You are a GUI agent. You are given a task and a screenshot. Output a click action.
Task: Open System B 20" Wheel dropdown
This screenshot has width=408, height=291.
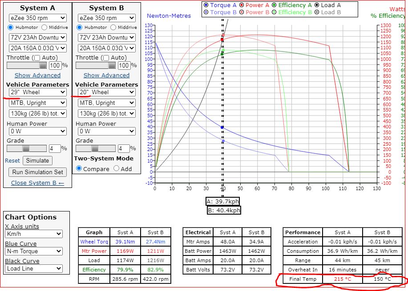point(106,92)
